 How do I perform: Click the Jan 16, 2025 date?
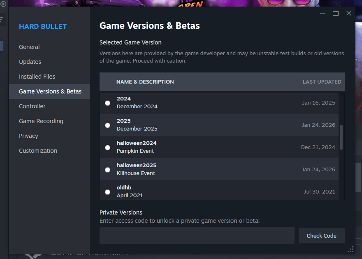[318, 103]
